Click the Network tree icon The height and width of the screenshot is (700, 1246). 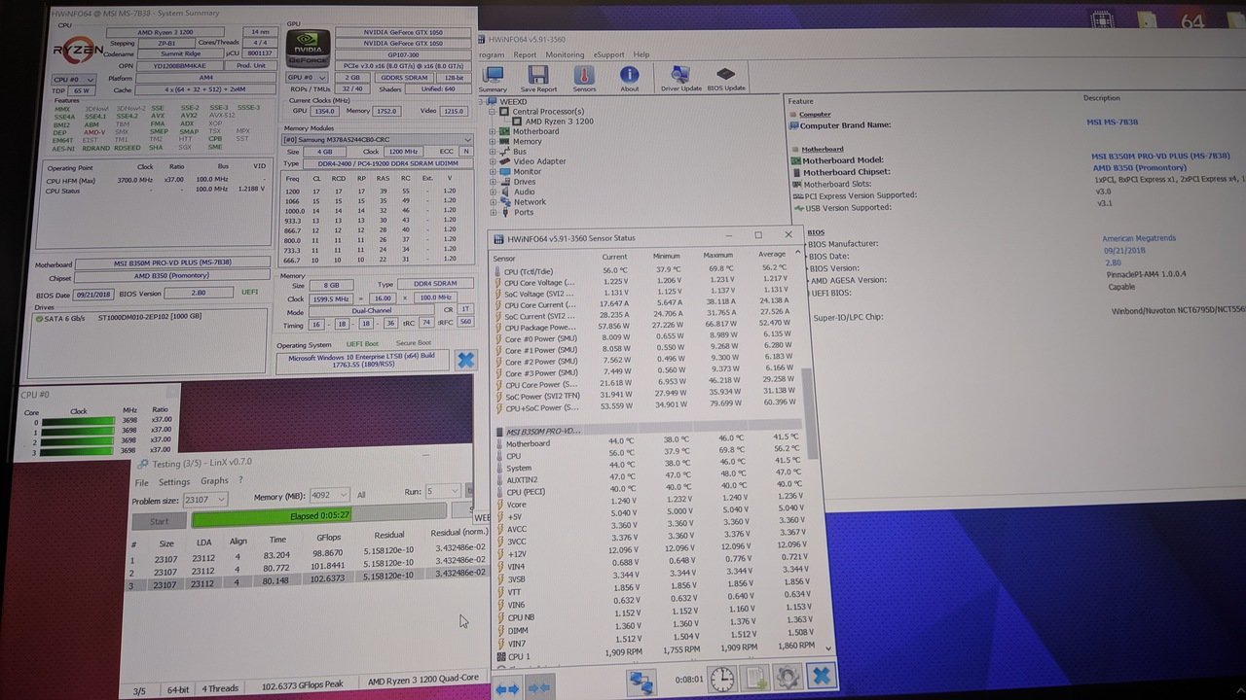[504, 202]
